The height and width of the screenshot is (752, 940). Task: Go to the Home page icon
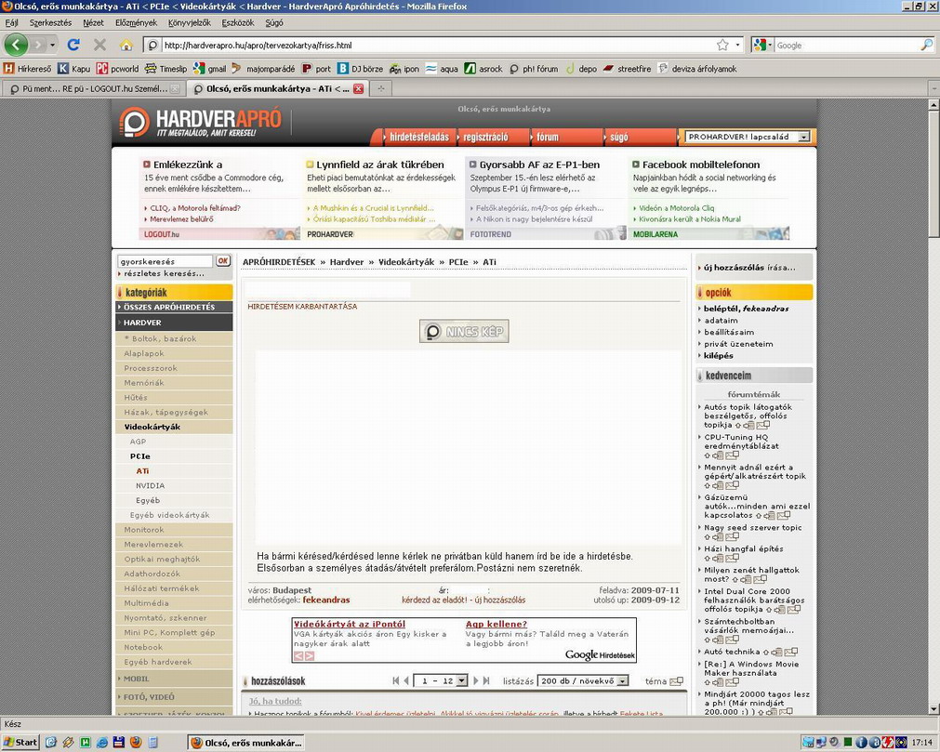coord(126,45)
